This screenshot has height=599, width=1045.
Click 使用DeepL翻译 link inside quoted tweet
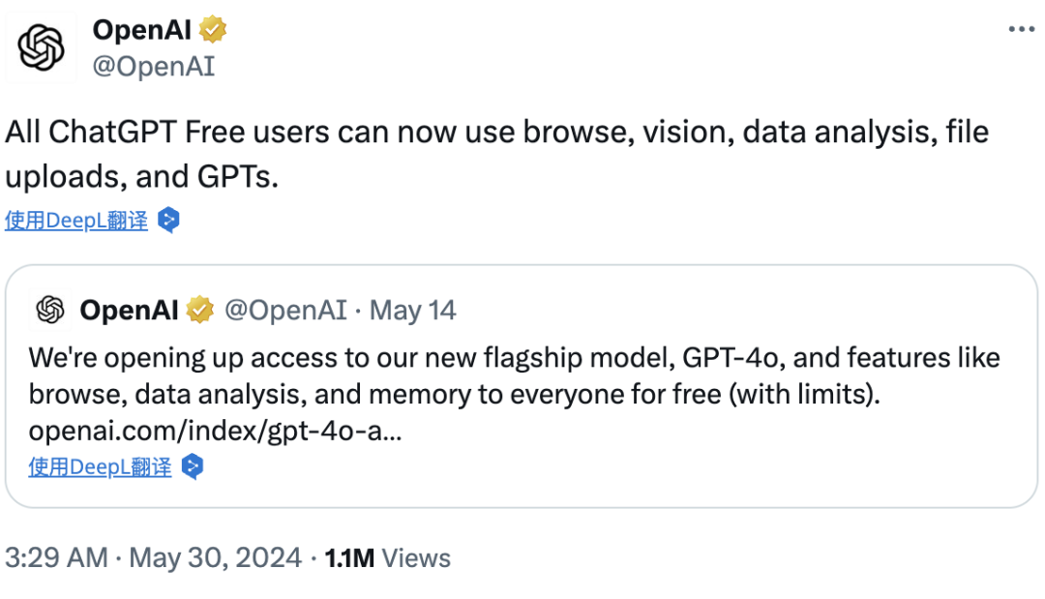tap(100, 466)
